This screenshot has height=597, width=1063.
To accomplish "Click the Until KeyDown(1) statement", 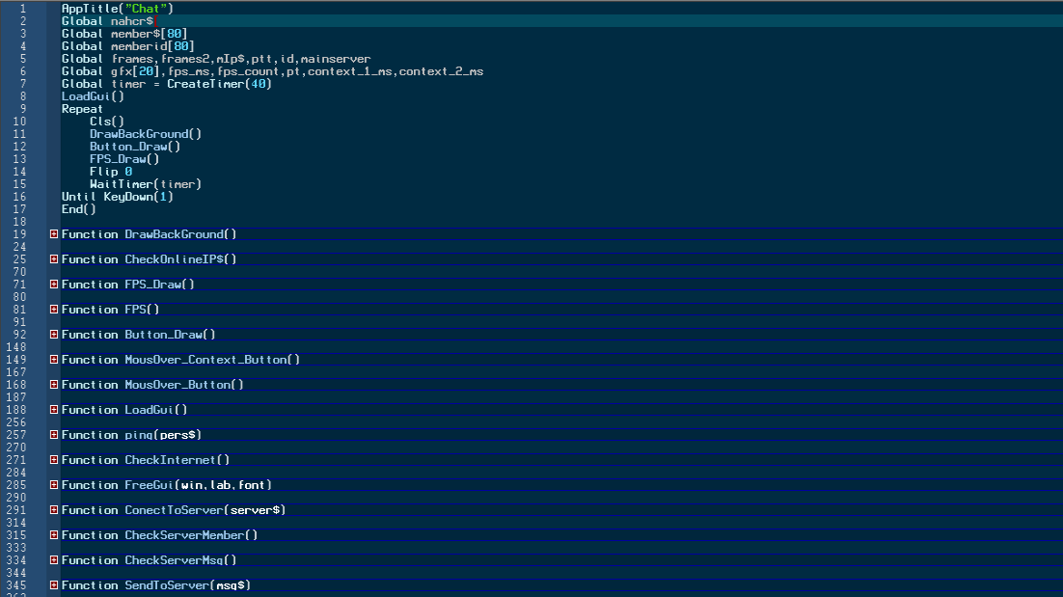I will pos(117,197).
